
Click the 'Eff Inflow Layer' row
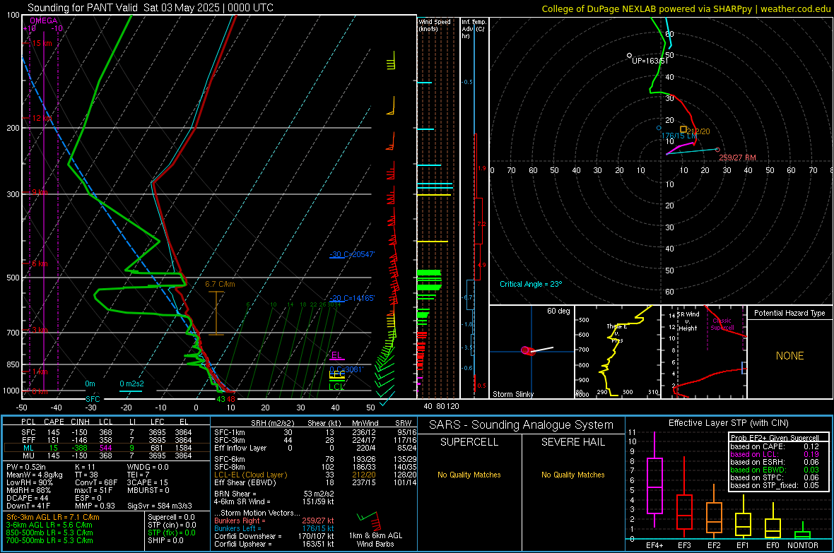pyautogui.click(x=315, y=448)
